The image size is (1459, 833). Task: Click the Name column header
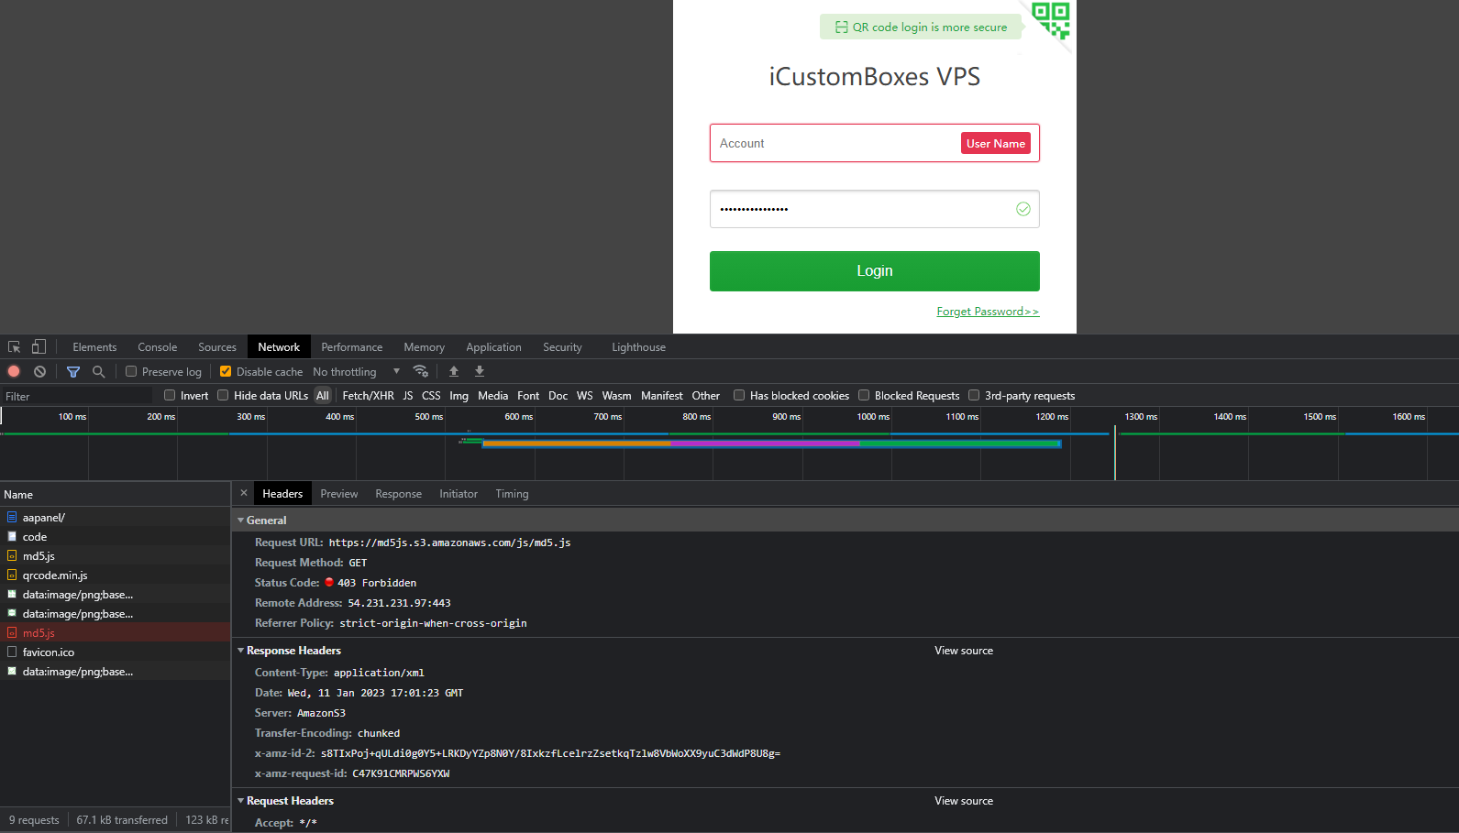(116, 495)
